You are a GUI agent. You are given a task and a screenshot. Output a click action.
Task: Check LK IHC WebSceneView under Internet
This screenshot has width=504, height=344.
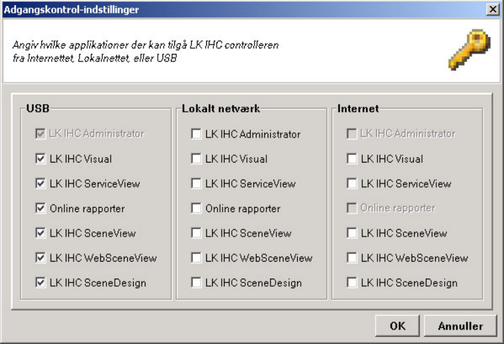tap(352, 258)
